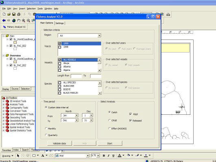Click the Print icon in toolbar
Image resolution: width=216 pixels, height=162 pixels.
19,14
